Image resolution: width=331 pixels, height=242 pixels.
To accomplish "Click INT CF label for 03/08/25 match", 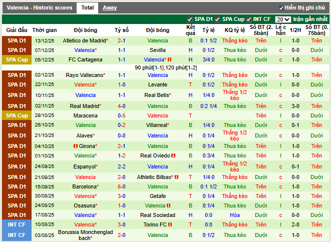I will click(17, 235).
